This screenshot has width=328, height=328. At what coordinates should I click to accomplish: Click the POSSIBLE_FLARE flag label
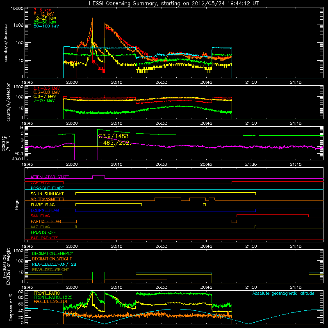[47, 188]
